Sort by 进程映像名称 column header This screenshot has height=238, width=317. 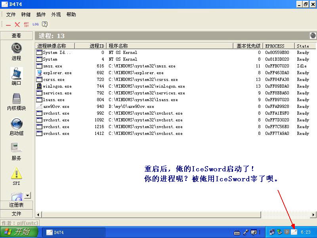(x=55, y=46)
